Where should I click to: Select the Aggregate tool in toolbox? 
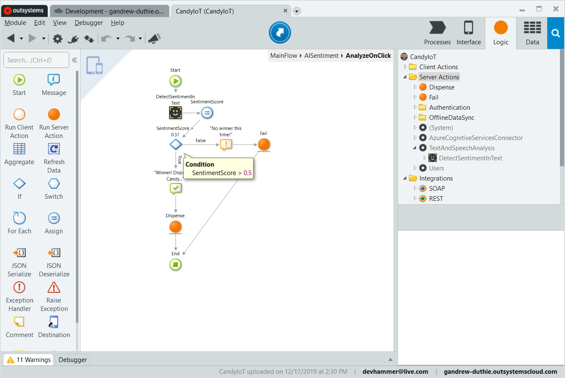click(x=19, y=154)
